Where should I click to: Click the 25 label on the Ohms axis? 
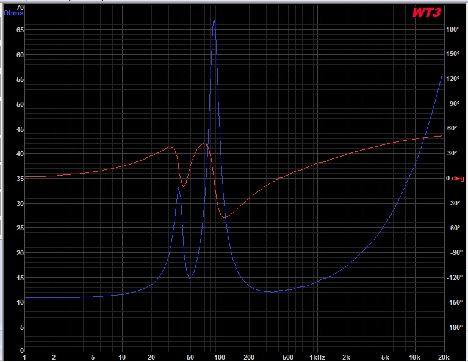tap(20, 228)
